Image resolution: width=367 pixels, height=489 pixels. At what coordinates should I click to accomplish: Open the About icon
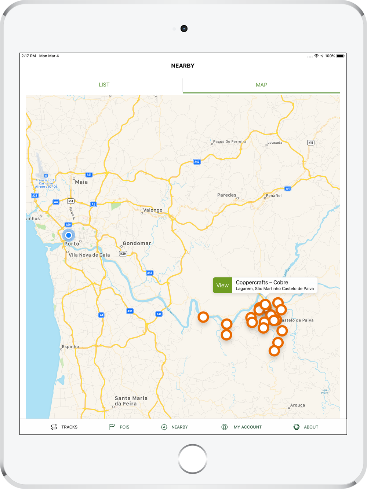[297, 427]
